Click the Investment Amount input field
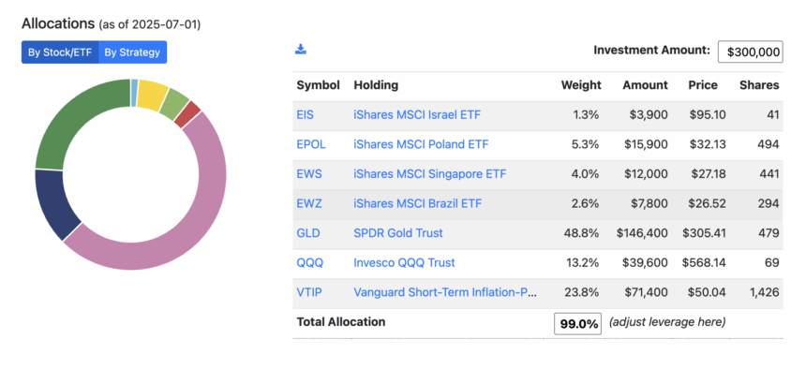The height and width of the screenshot is (384, 806). click(750, 52)
